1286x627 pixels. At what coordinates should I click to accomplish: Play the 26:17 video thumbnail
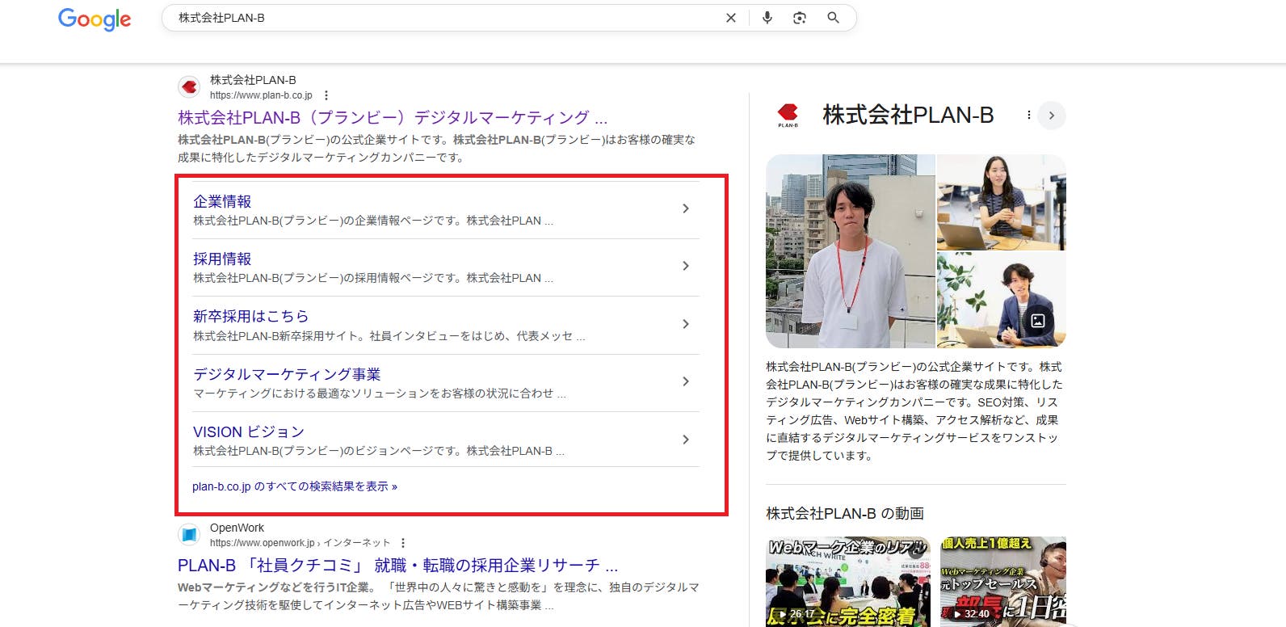coord(848,582)
